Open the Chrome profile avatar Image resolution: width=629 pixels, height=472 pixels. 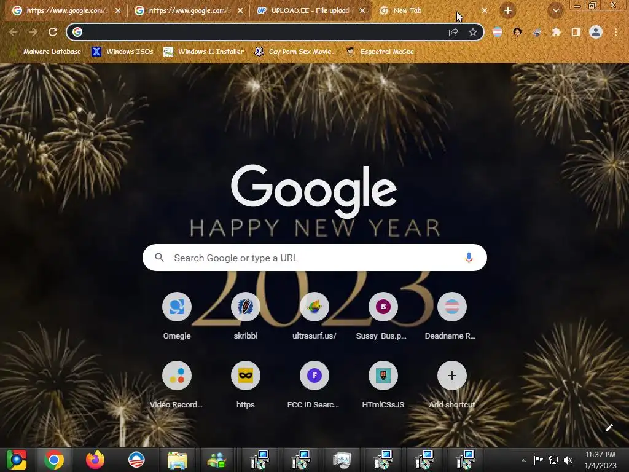[596, 32]
